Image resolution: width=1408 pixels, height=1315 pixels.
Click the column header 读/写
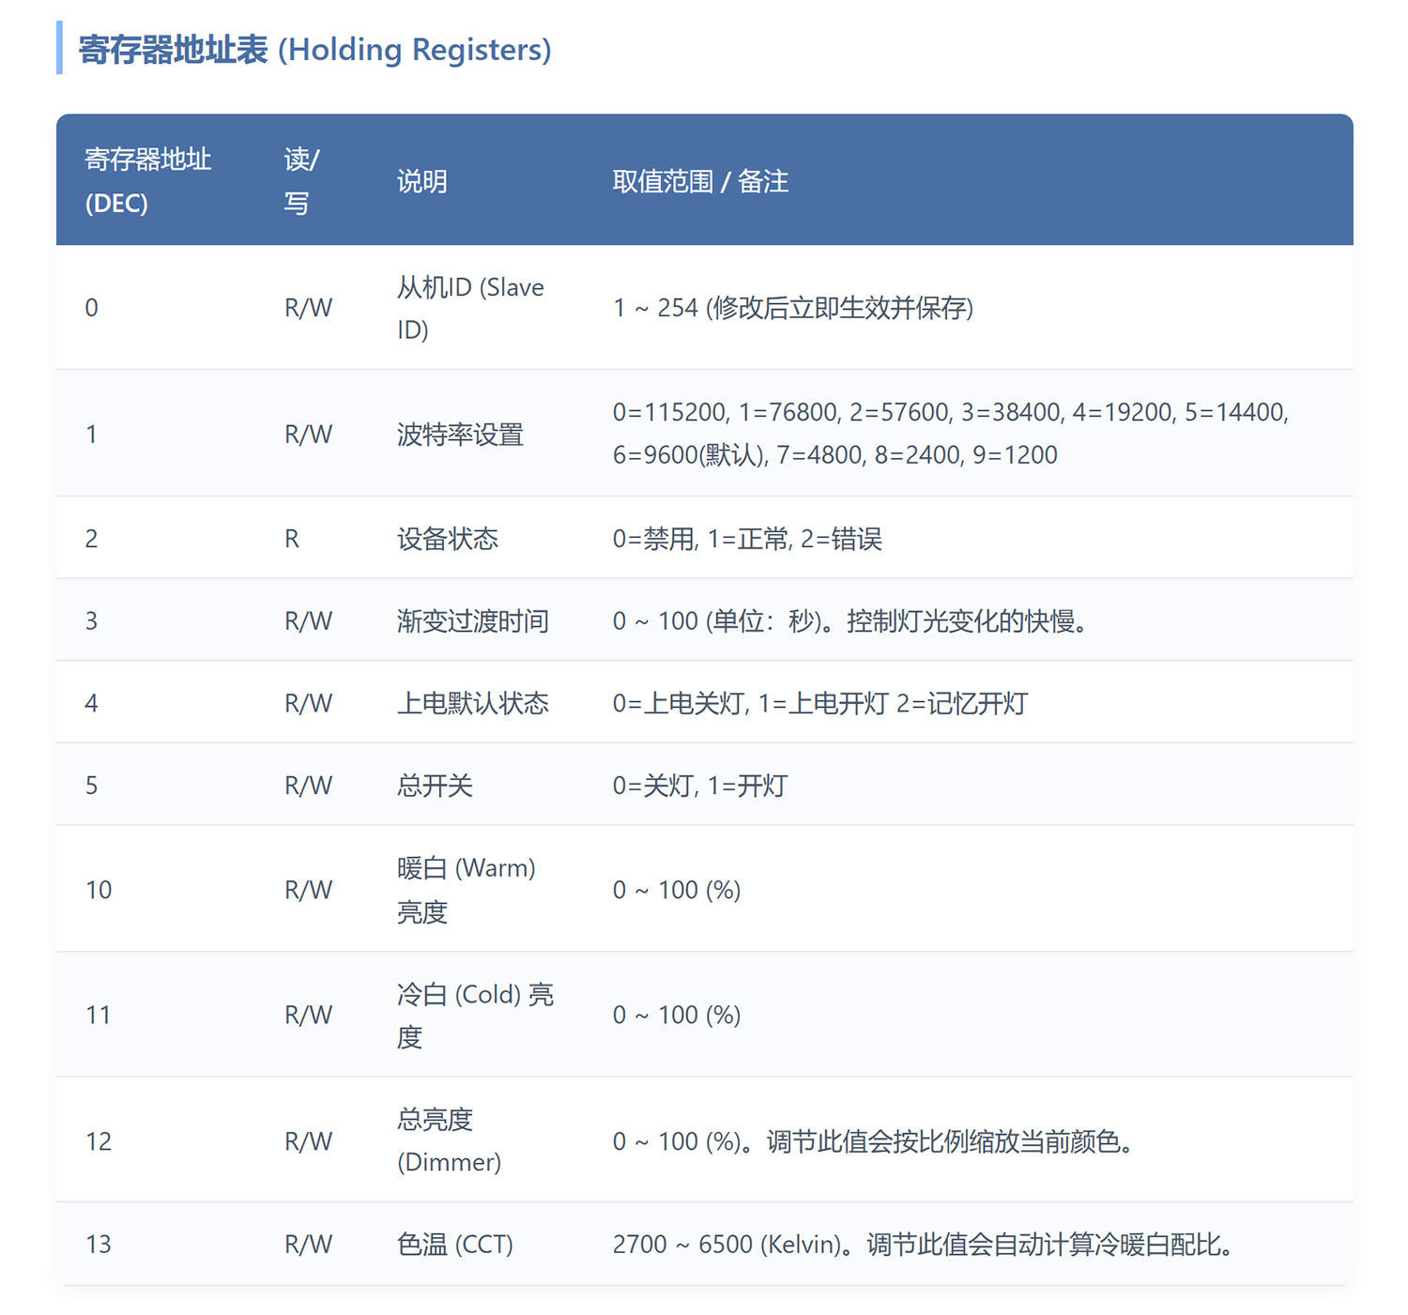[x=301, y=180]
